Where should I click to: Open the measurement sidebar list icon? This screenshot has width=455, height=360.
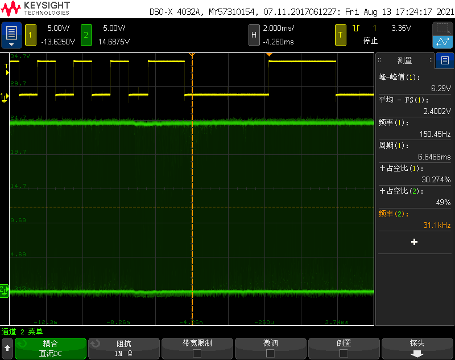click(445, 60)
